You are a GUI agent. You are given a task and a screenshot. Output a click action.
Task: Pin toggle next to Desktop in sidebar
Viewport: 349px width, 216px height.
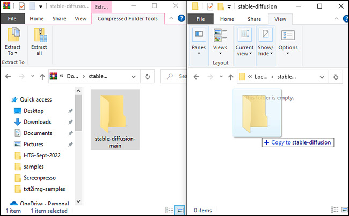70,111
